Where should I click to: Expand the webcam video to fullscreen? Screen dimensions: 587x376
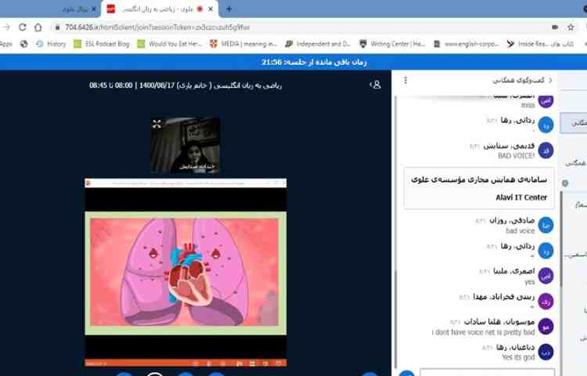(x=157, y=124)
